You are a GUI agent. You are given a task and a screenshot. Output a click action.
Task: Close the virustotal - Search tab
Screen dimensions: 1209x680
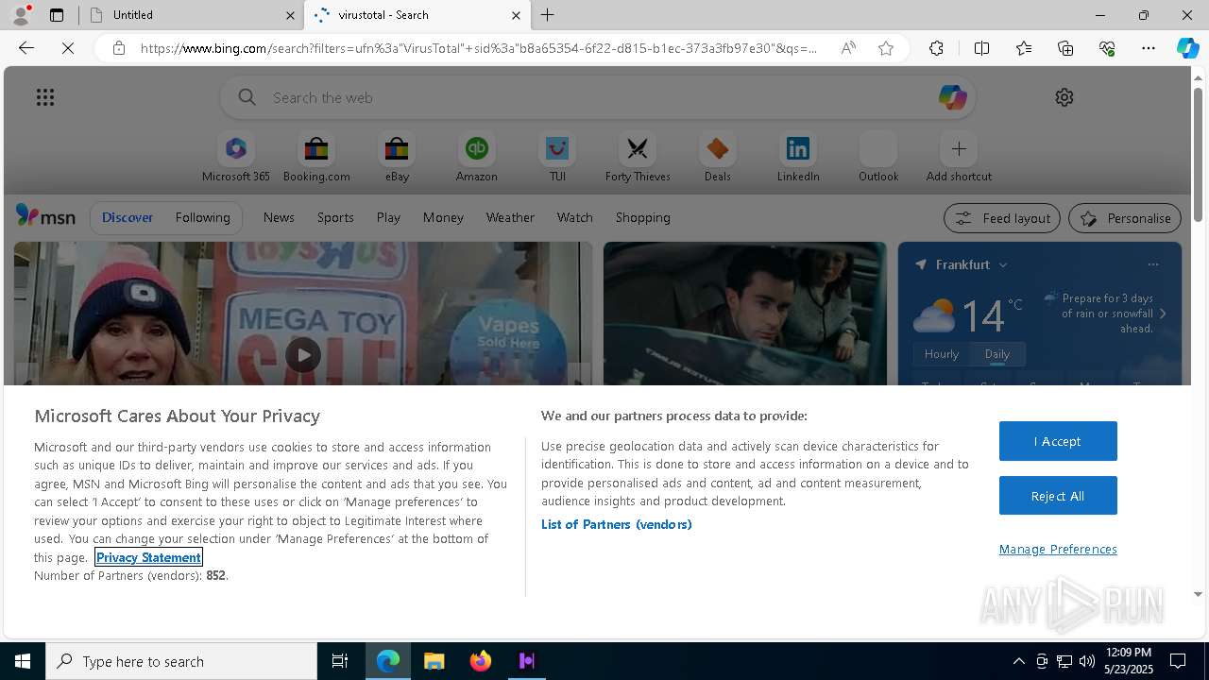pos(516,15)
